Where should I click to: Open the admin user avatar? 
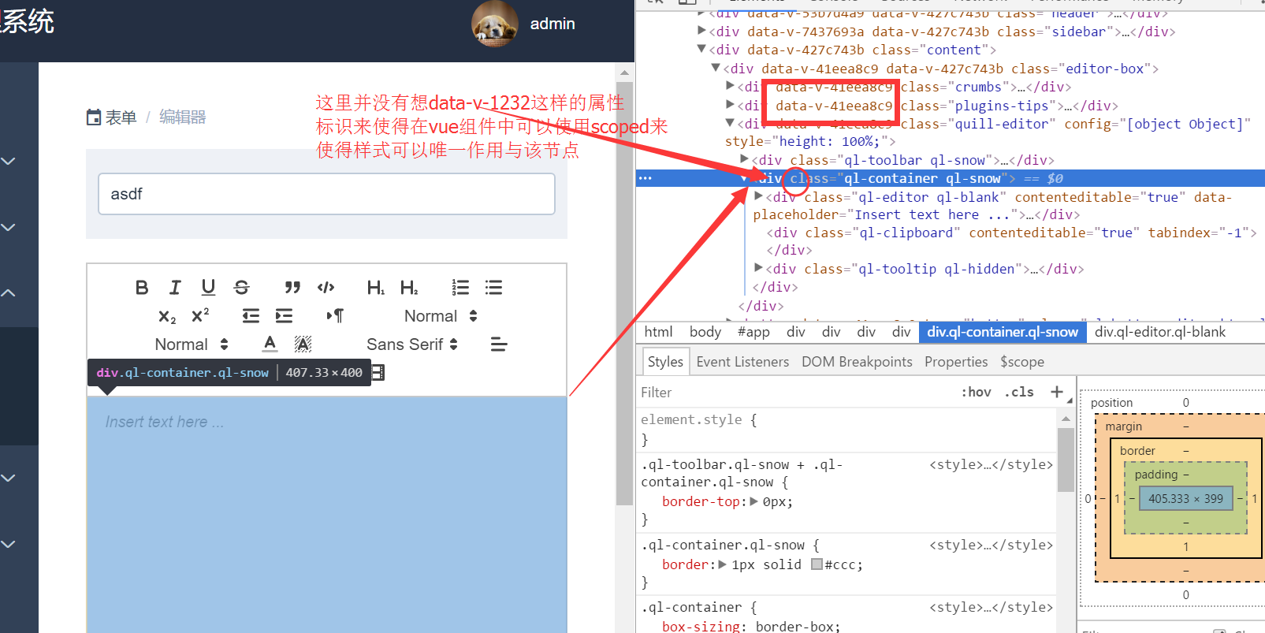pos(495,24)
